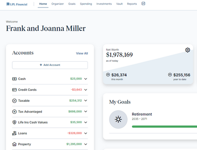Screen dimensions: 197x150
Task: Expand the Loans row
Action: click(x=85, y=133)
